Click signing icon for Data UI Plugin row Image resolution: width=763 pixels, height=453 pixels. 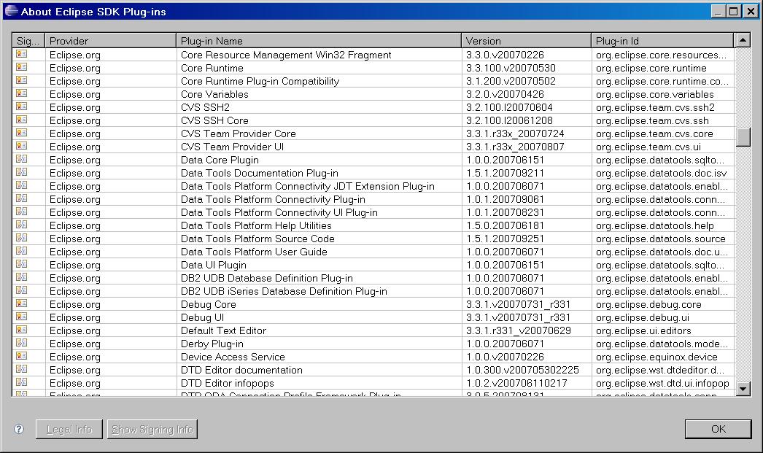[21, 264]
